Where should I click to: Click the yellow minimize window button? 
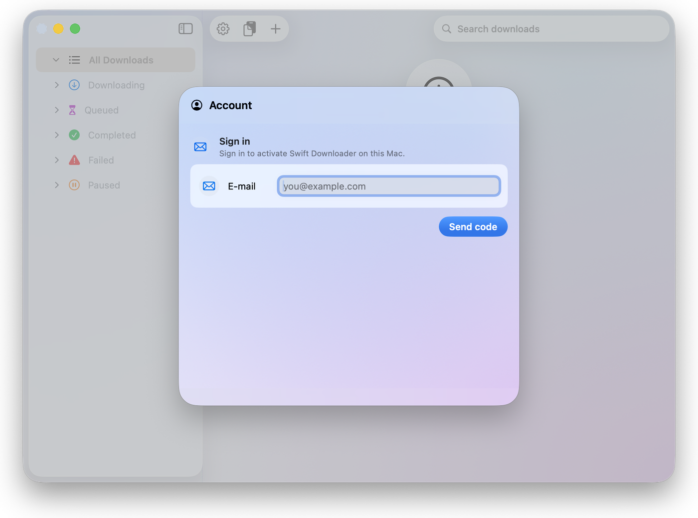point(58,29)
